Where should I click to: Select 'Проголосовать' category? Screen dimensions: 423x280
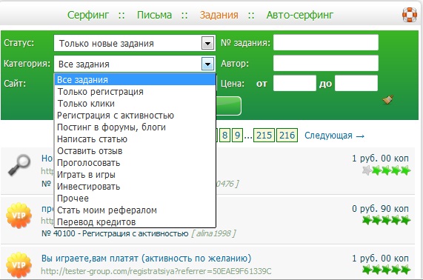135,163
